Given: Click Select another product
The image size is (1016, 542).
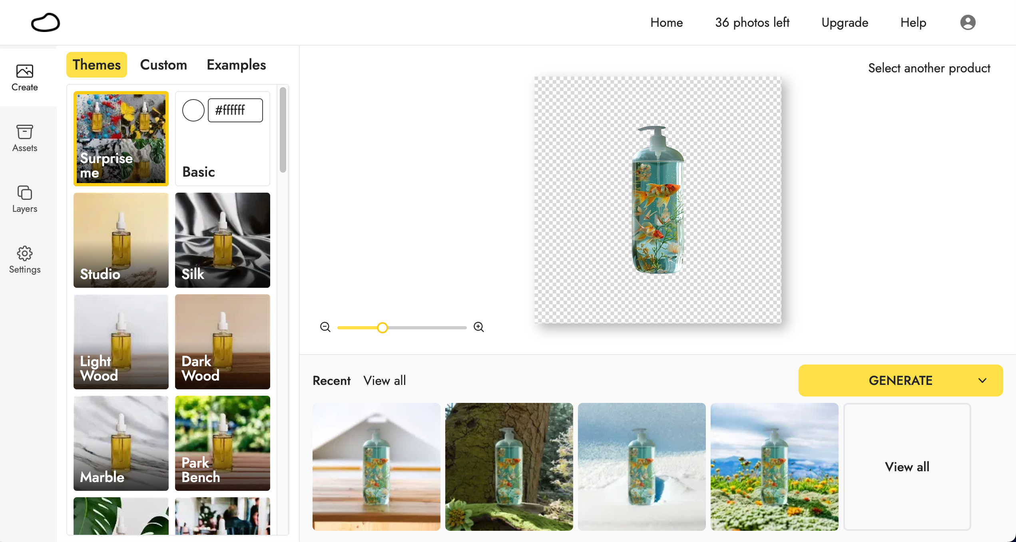Looking at the screenshot, I should pos(929,68).
